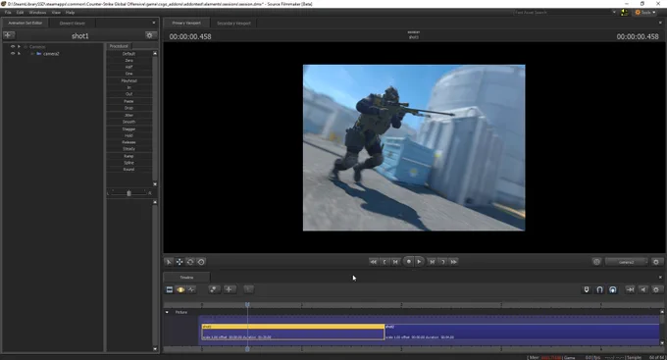Click the fourth timeline toolbar tool button
Screen dimensions: 667x360
(x=214, y=289)
